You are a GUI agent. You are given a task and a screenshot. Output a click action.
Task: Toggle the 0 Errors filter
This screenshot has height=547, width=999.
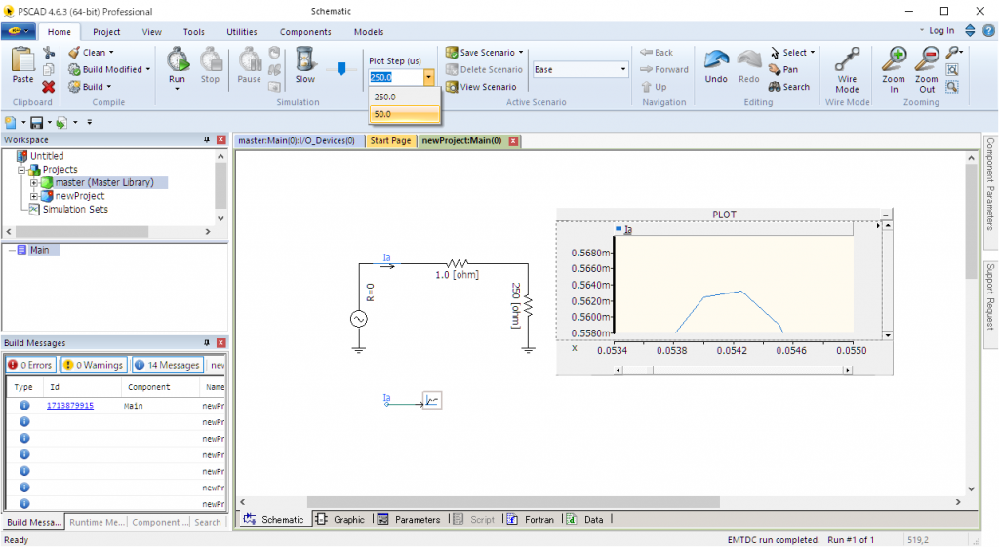click(x=29, y=365)
